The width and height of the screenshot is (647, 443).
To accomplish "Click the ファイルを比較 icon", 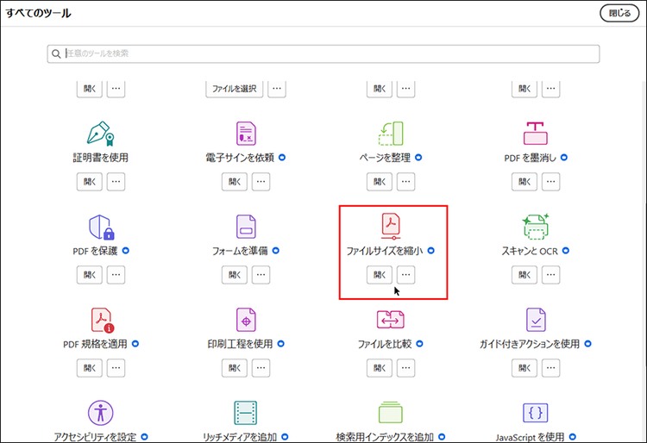I will tap(391, 320).
